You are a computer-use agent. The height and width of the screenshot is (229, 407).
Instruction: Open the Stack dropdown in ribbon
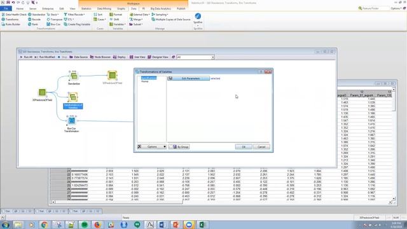click(53, 15)
